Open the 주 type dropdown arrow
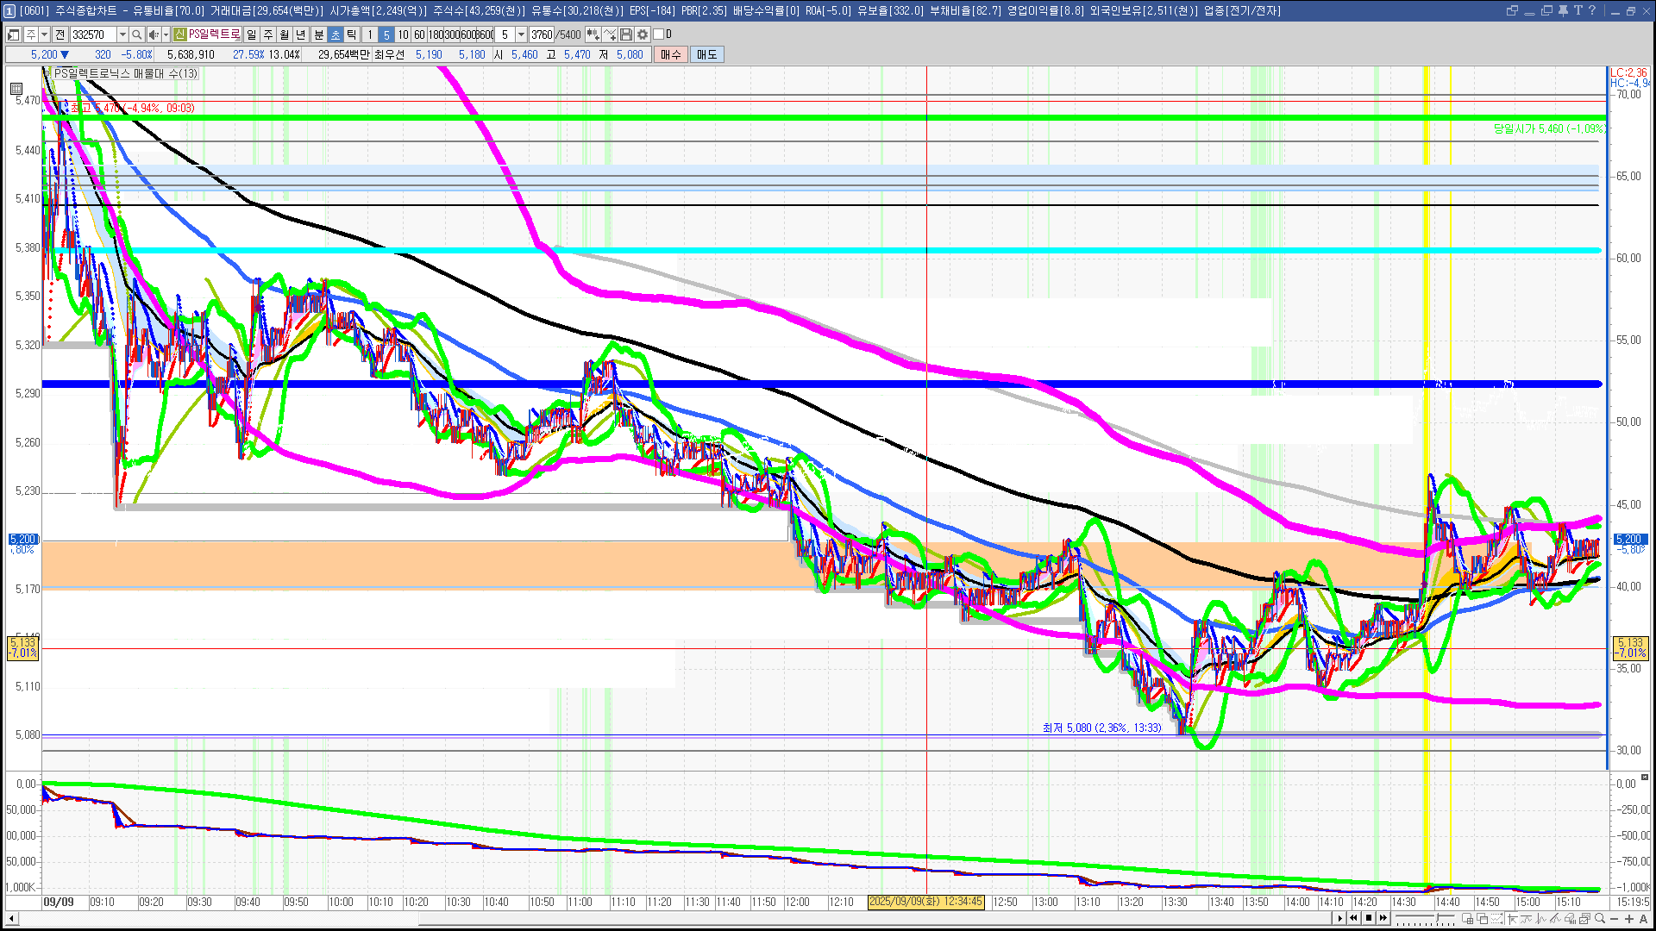The height and width of the screenshot is (931, 1656). (x=44, y=34)
